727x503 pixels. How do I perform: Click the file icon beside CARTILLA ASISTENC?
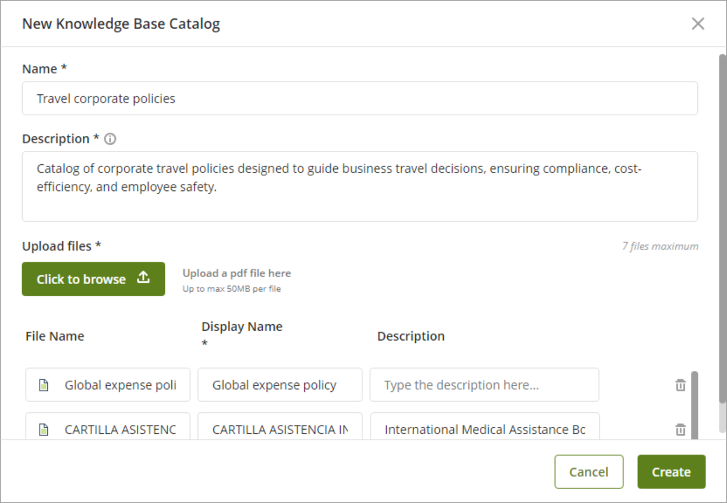43,430
